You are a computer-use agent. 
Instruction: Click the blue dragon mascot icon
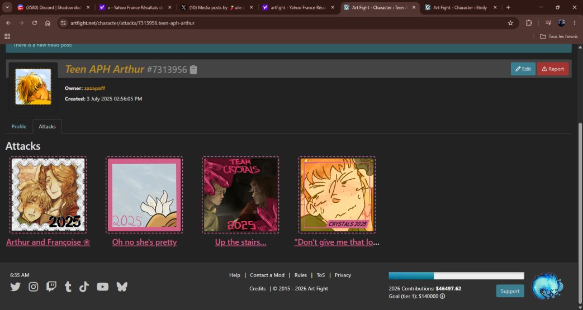click(x=547, y=286)
